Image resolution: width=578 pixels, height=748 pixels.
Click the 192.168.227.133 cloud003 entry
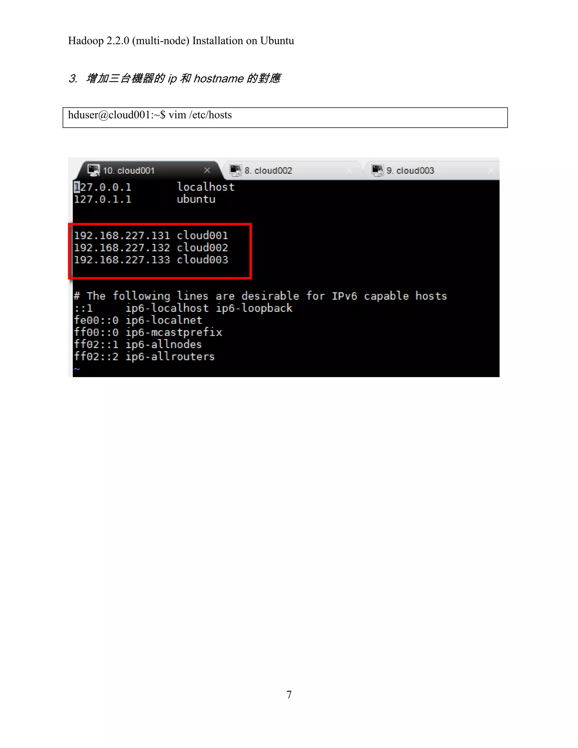click(151, 260)
